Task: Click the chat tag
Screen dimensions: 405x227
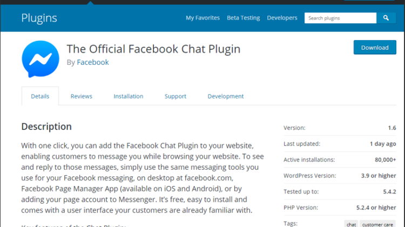Action: coord(351,223)
